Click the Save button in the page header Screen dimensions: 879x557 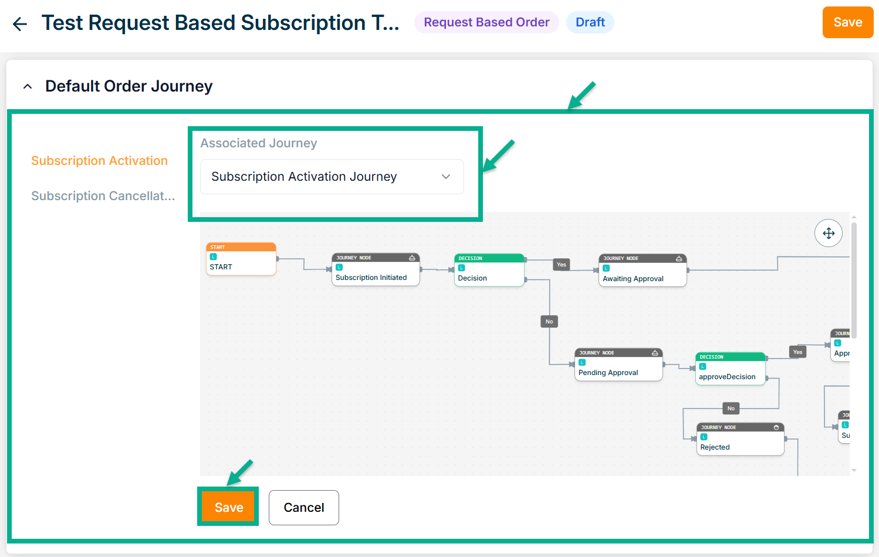pos(847,22)
